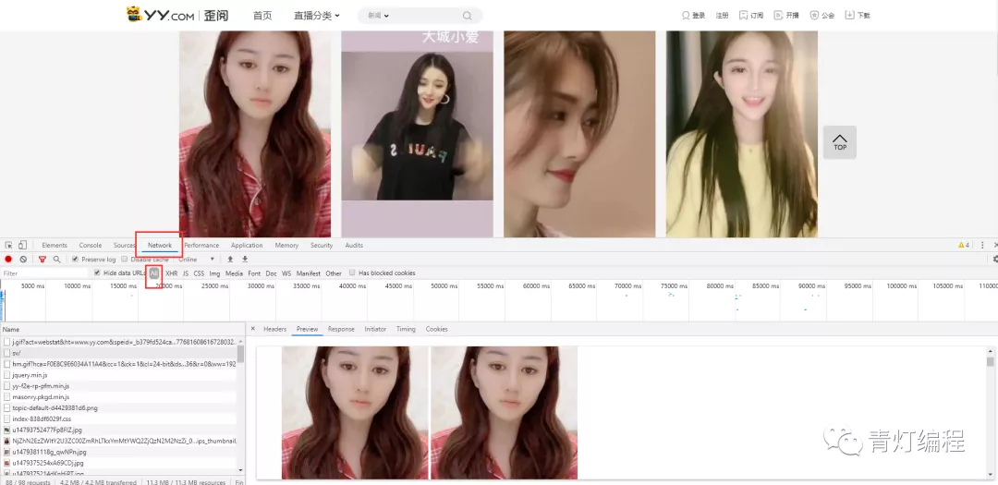998x485 pixels.
Task: Filter requests by Manifest type
Action: (308, 273)
